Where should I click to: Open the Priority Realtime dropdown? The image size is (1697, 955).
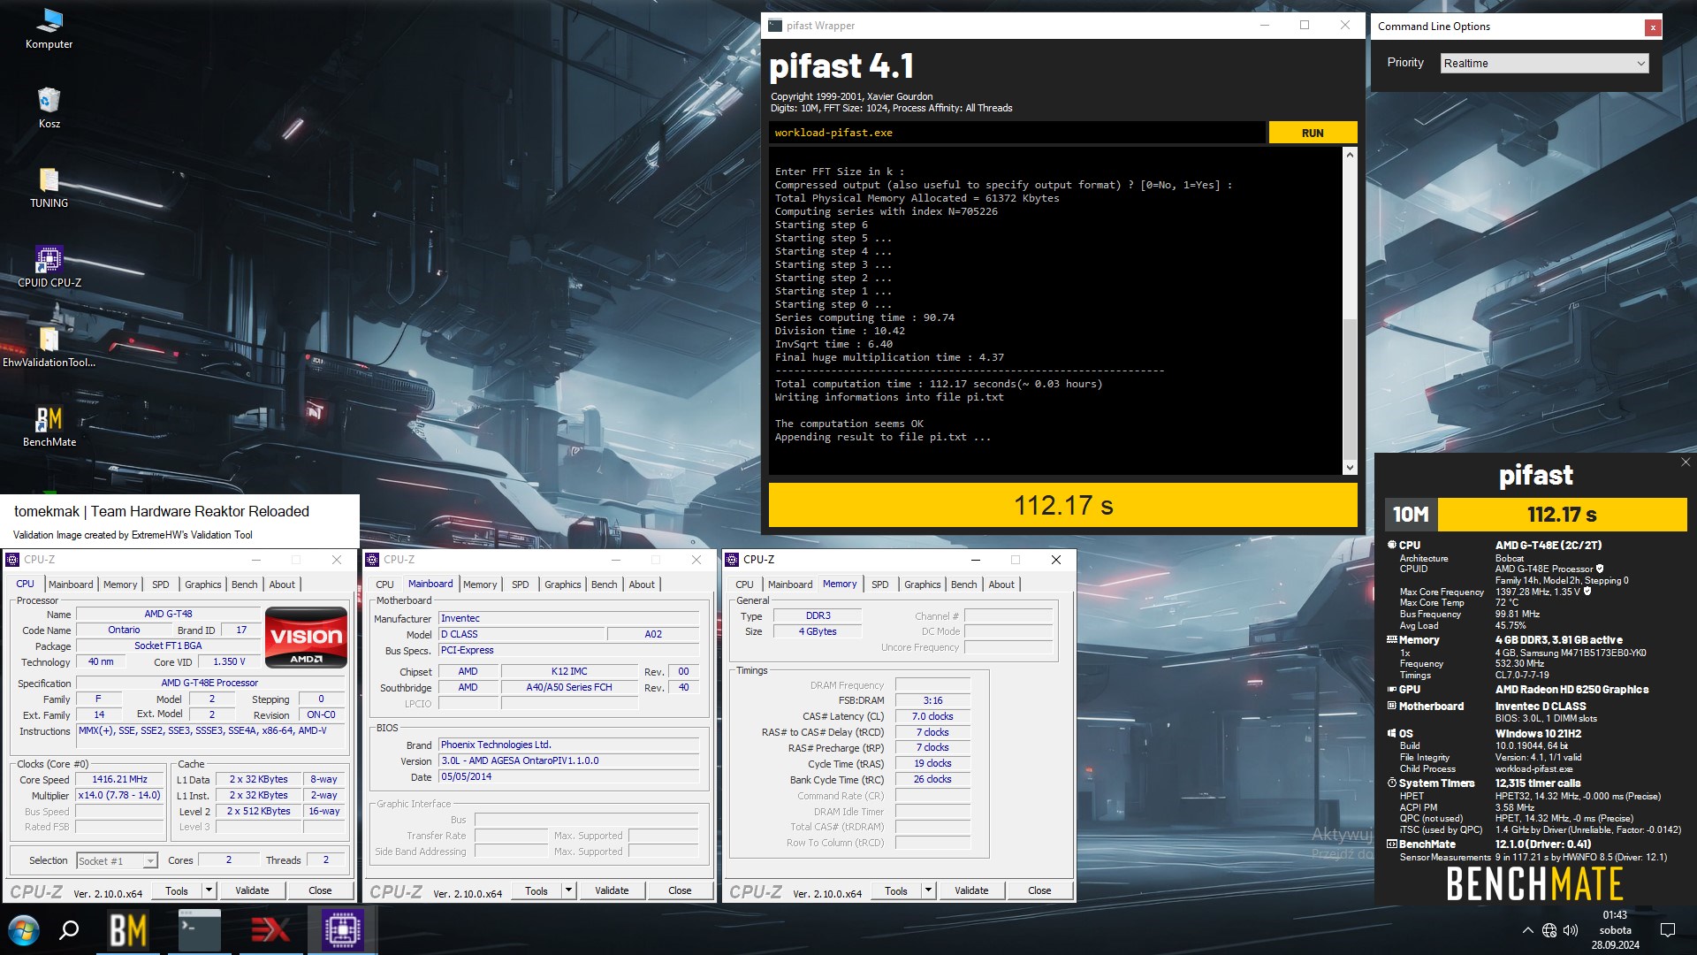(1544, 63)
